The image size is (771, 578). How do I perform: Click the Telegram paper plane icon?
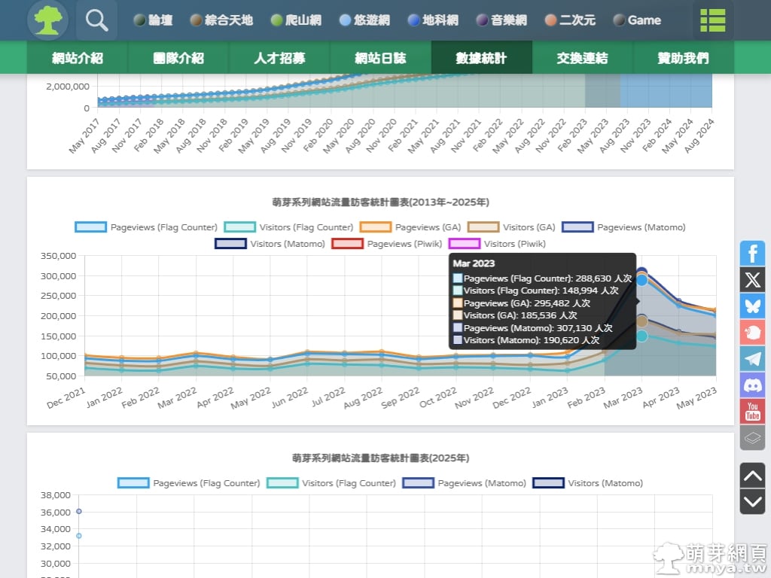coord(752,359)
